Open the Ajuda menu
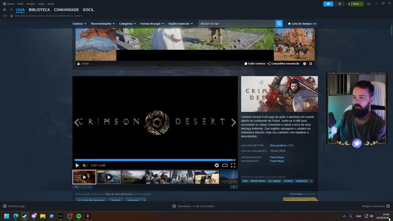 tap(51, 4)
